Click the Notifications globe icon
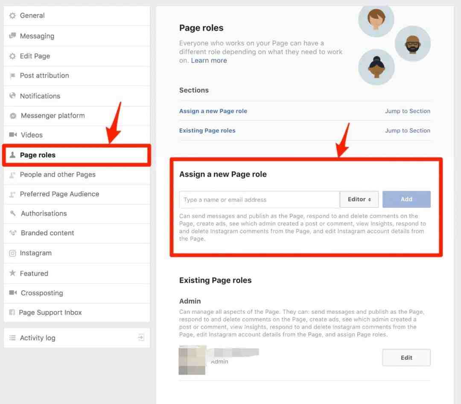 [x=12, y=96]
